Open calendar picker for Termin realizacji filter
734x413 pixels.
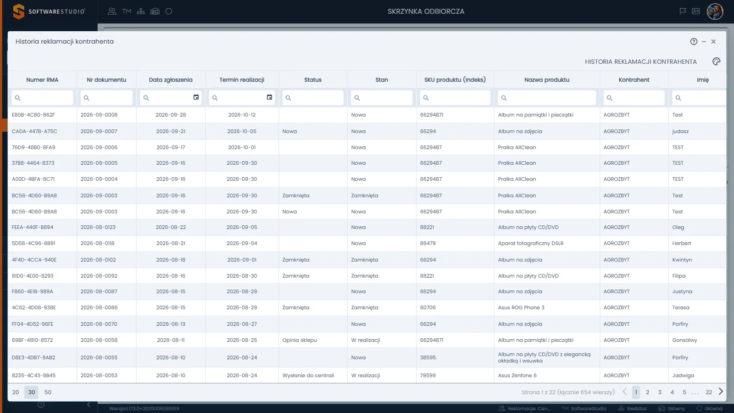[269, 97]
